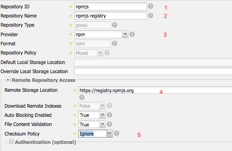Screen dimensions: 232x151
Task: Show help for File Content Validation
Action: pyautogui.click(x=109, y=124)
